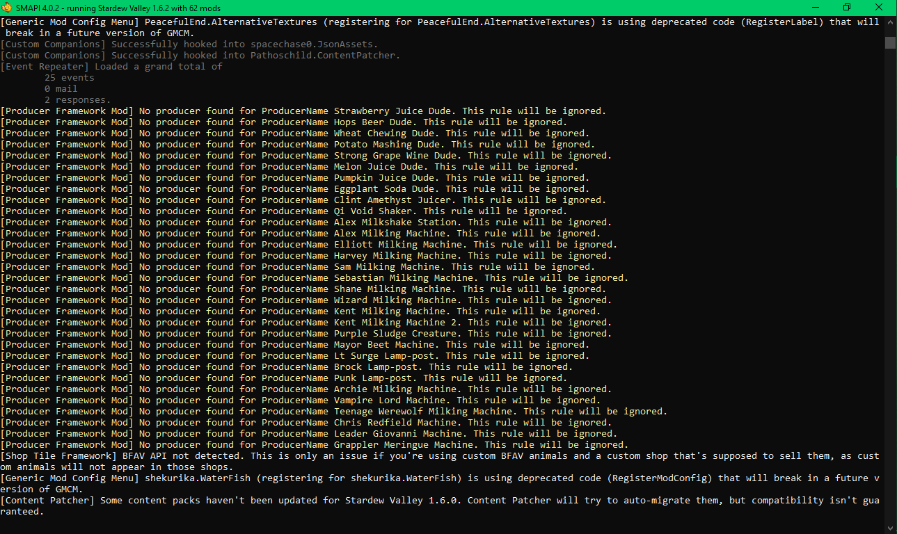Select the 'Kent Milking Machine.' line (not 2)
Screen dimensions: 897x534
click(301, 311)
